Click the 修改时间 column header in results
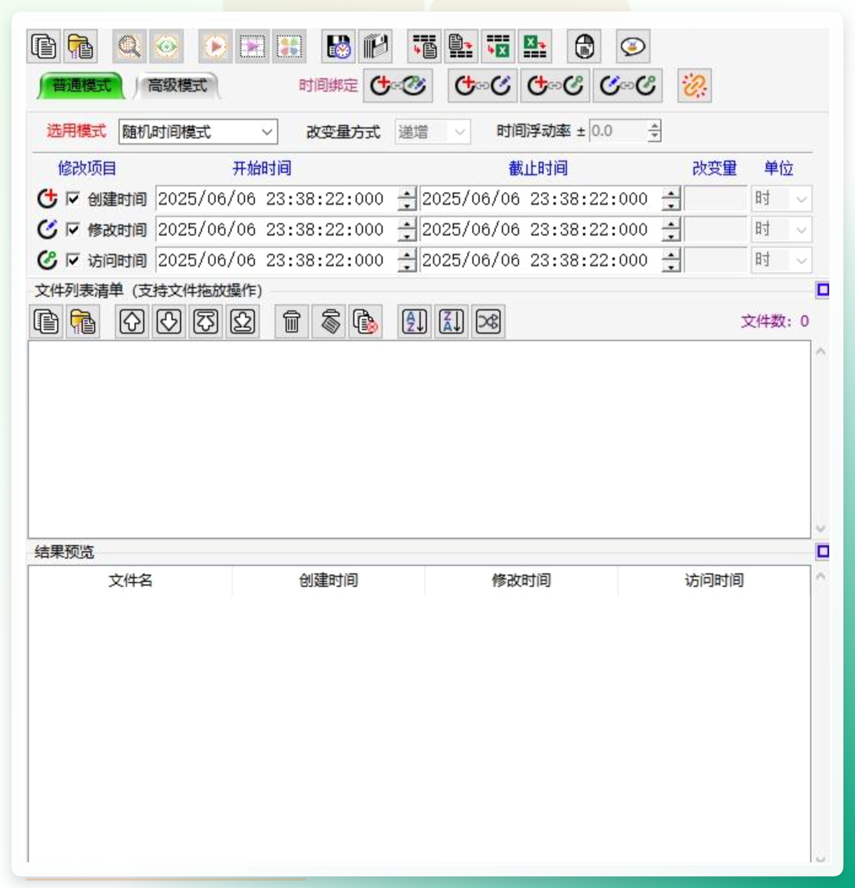Image resolution: width=855 pixels, height=888 pixels. pyautogui.click(x=521, y=580)
